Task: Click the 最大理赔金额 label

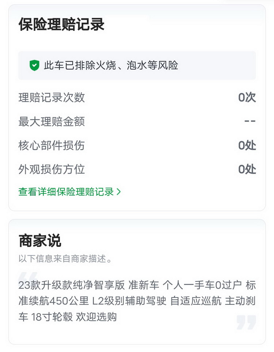Action: [52, 121]
